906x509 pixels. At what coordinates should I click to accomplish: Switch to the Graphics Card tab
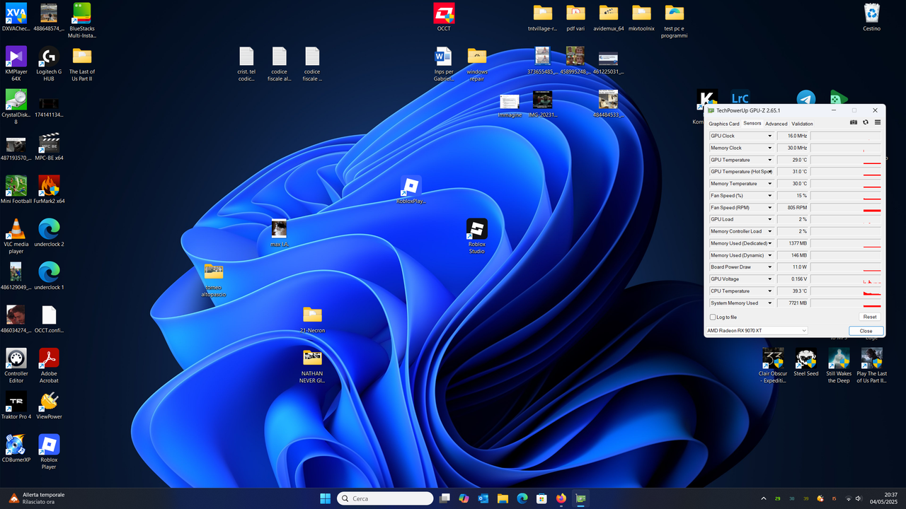723,123
